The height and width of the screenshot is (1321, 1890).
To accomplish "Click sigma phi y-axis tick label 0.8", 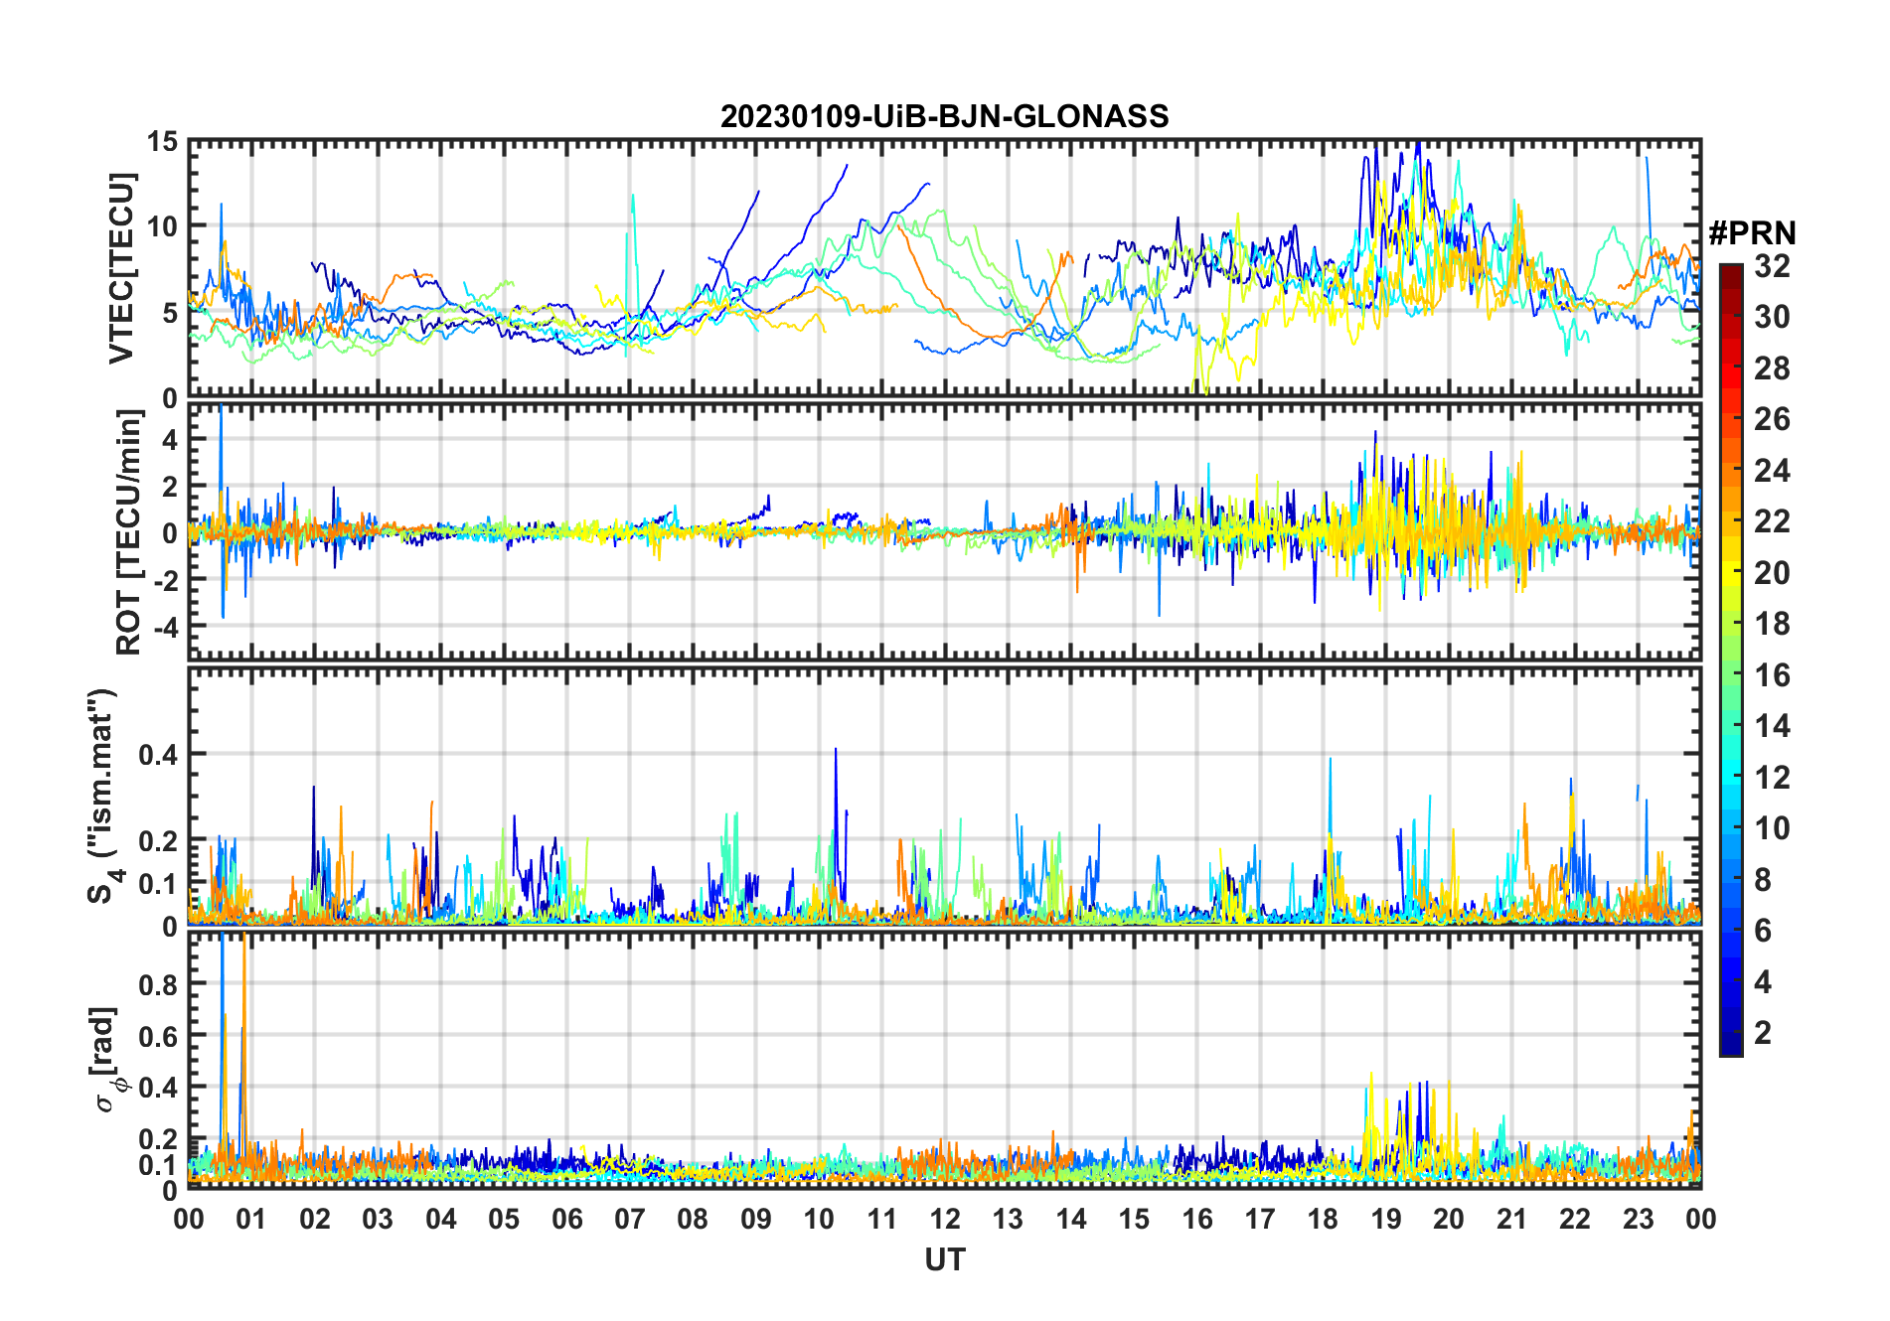I will coord(158,985).
